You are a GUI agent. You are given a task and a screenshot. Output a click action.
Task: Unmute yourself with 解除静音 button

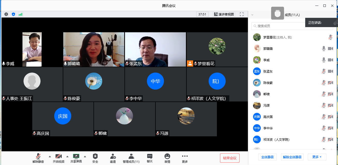tap(38, 158)
